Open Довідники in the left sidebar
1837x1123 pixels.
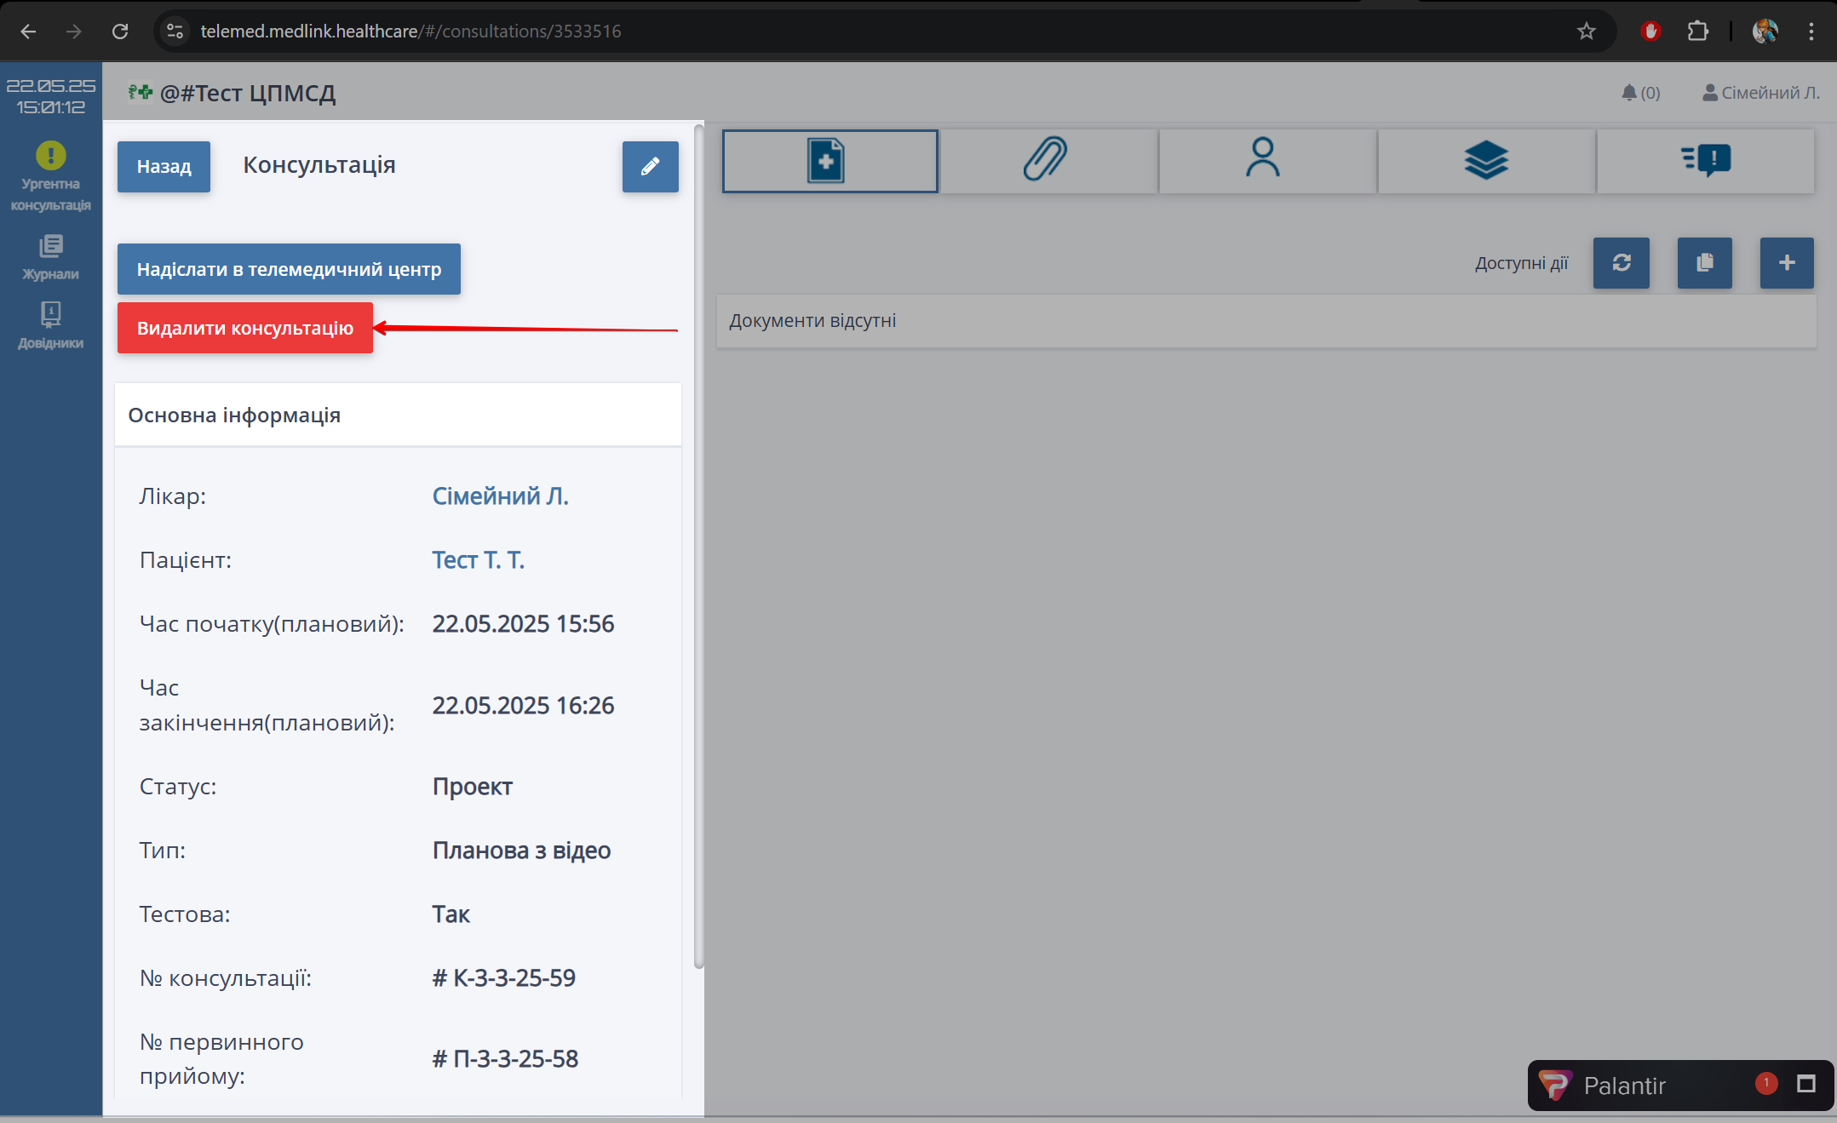coord(50,326)
